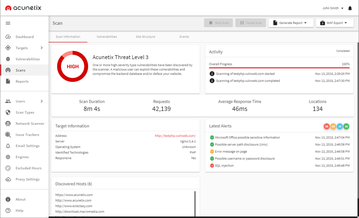The height and width of the screenshot is (218, 359).
Task: Go to Dashboard in the sidebar
Action: click(25, 37)
